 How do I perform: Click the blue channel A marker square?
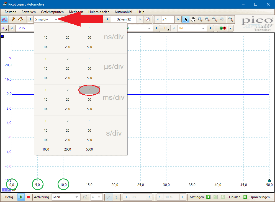[x=2, y=37]
